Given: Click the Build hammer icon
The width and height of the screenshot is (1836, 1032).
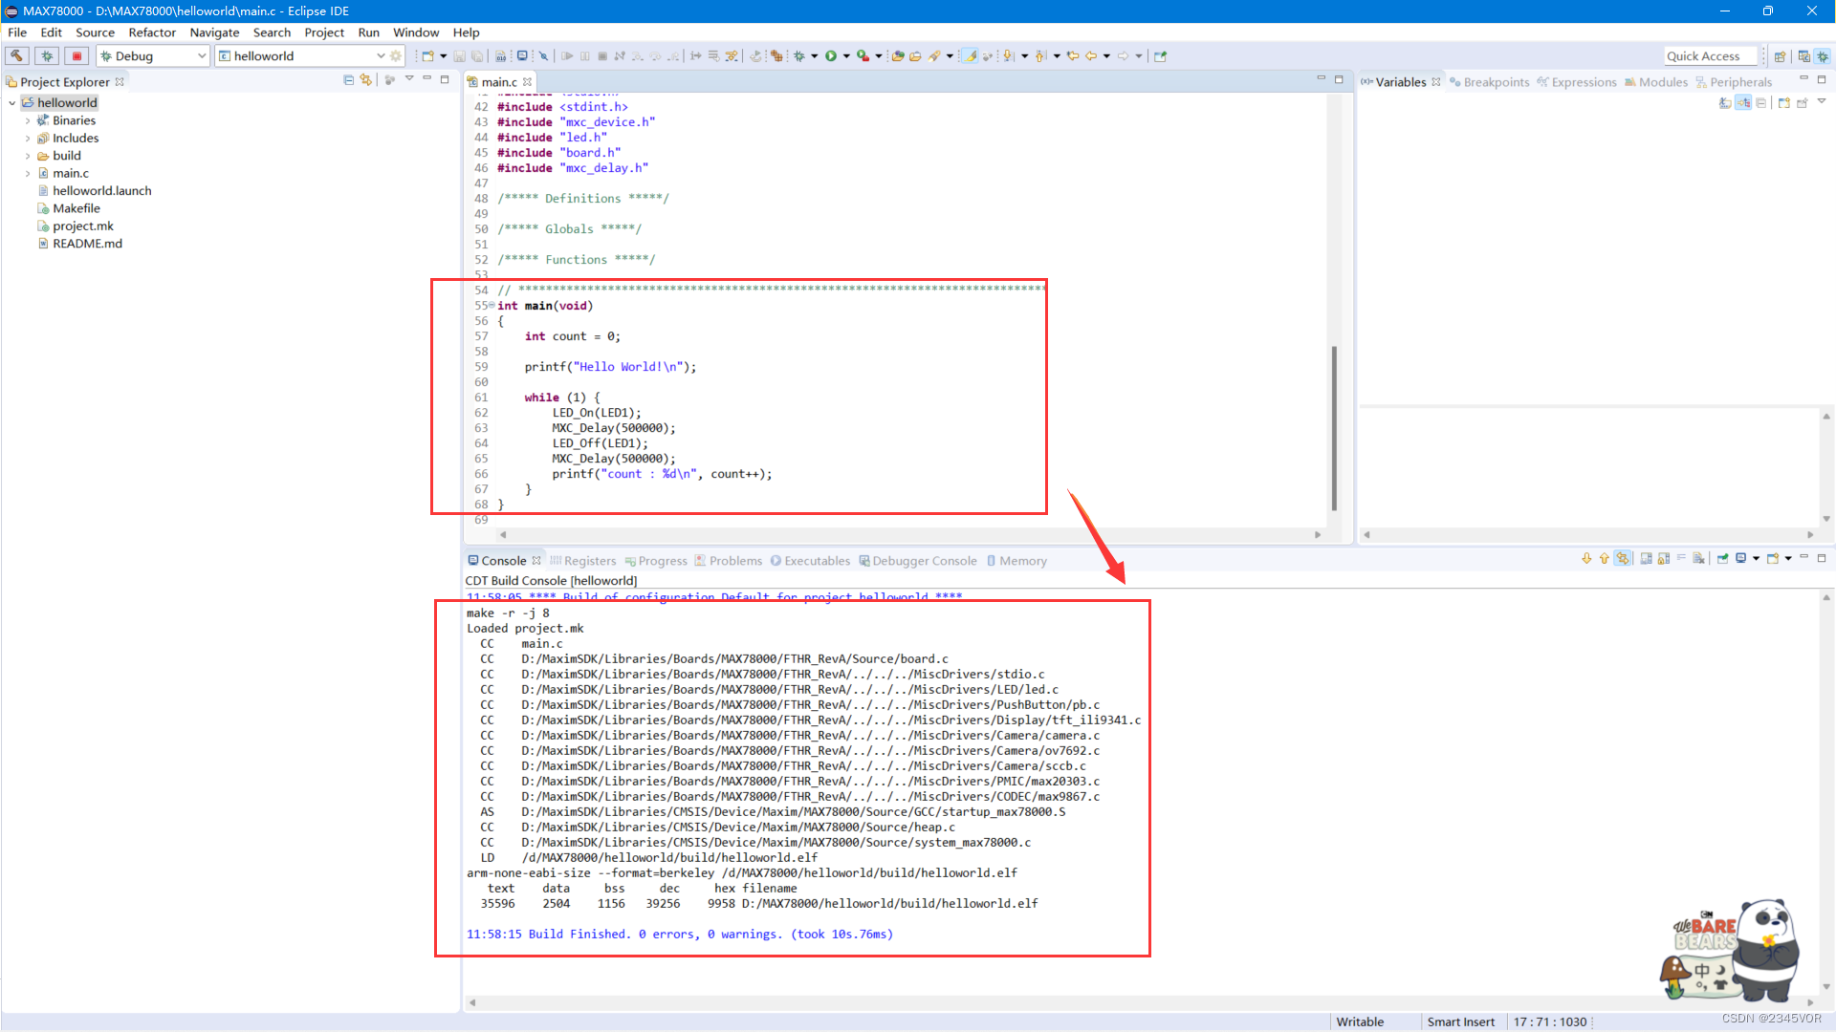Looking at the screenshot, I should click(16, 56).
